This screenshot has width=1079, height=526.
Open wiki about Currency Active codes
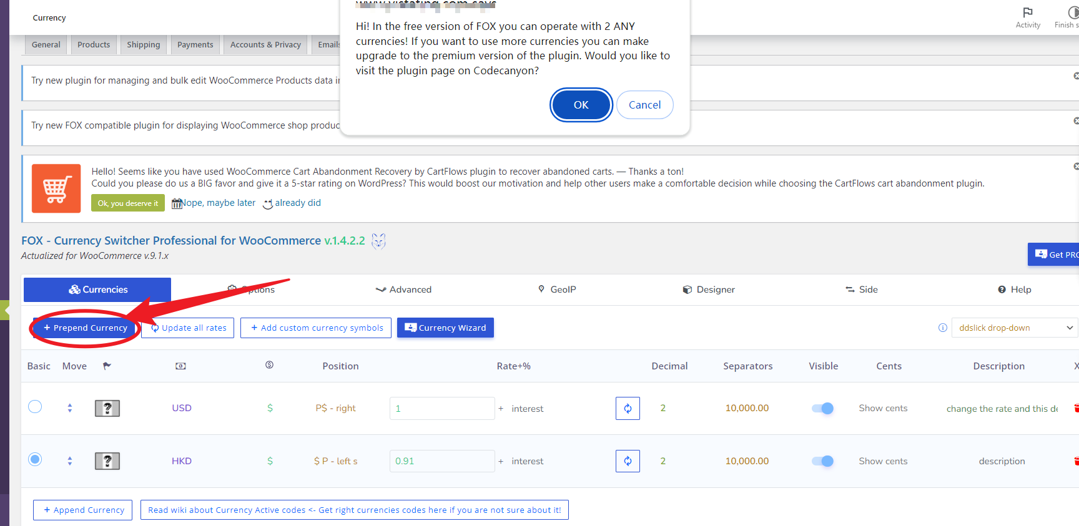point(354,510)
